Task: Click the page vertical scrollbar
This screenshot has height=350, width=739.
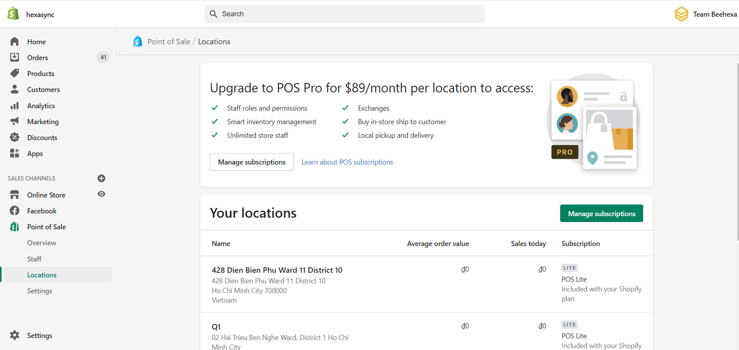Action: click(738, 151)
